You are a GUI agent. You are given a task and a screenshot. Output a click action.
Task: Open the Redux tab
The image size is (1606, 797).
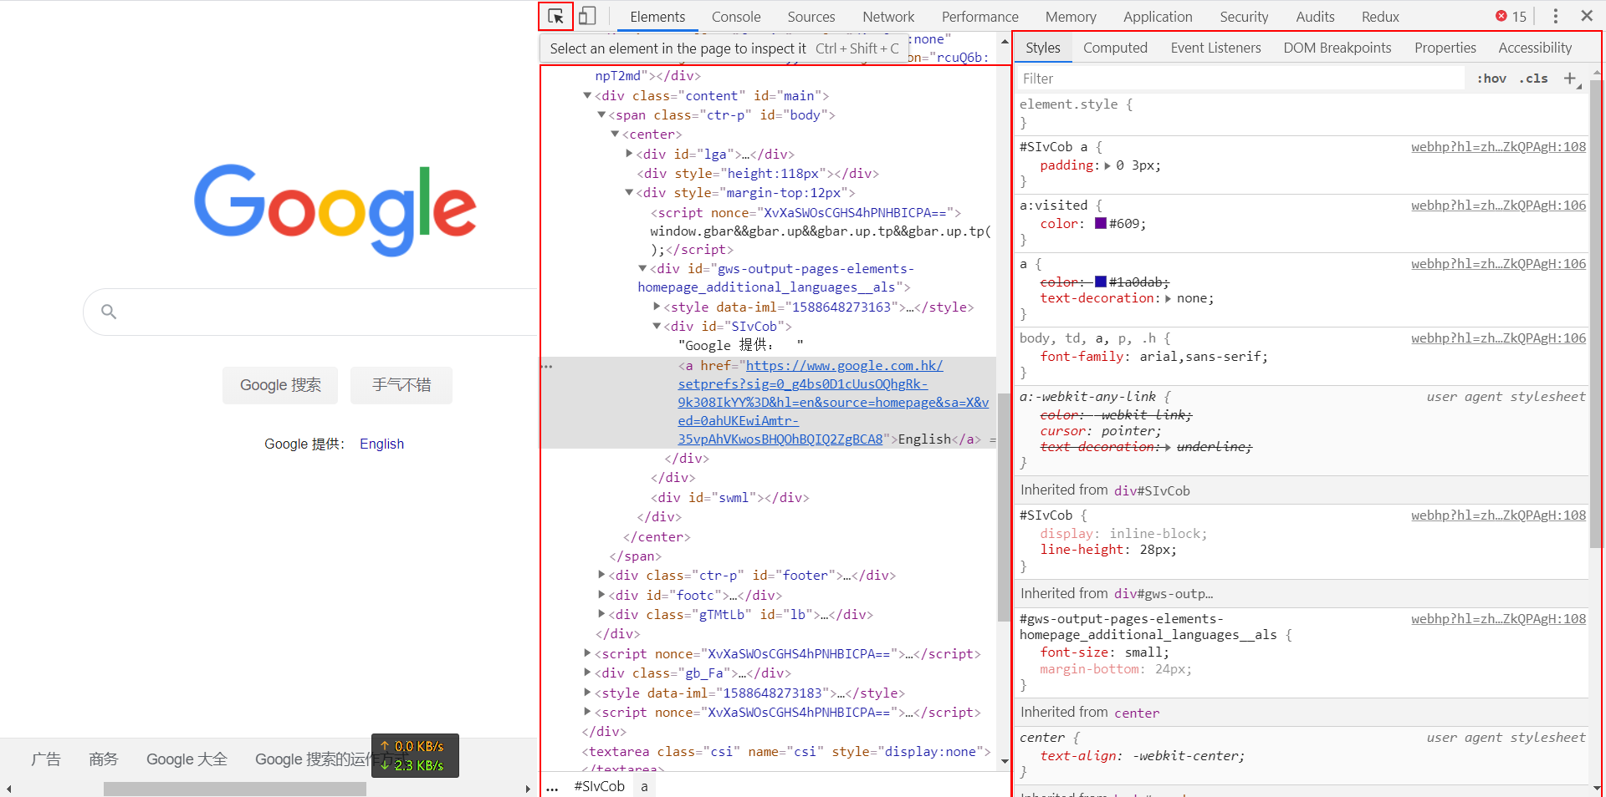pos(1380,17)
